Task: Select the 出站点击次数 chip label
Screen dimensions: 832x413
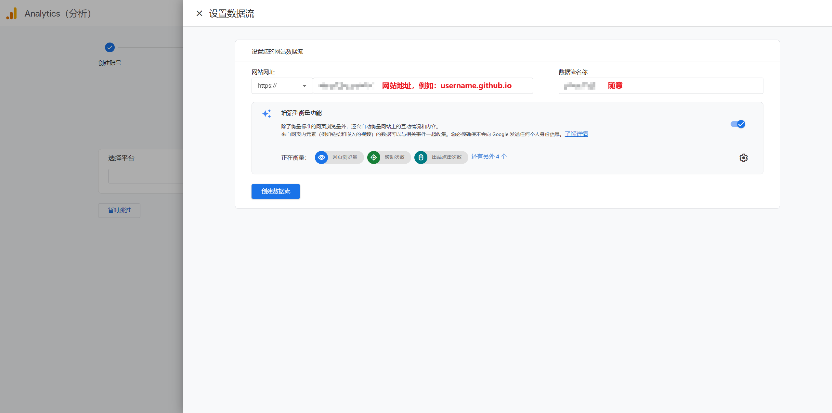Action: 447,157
